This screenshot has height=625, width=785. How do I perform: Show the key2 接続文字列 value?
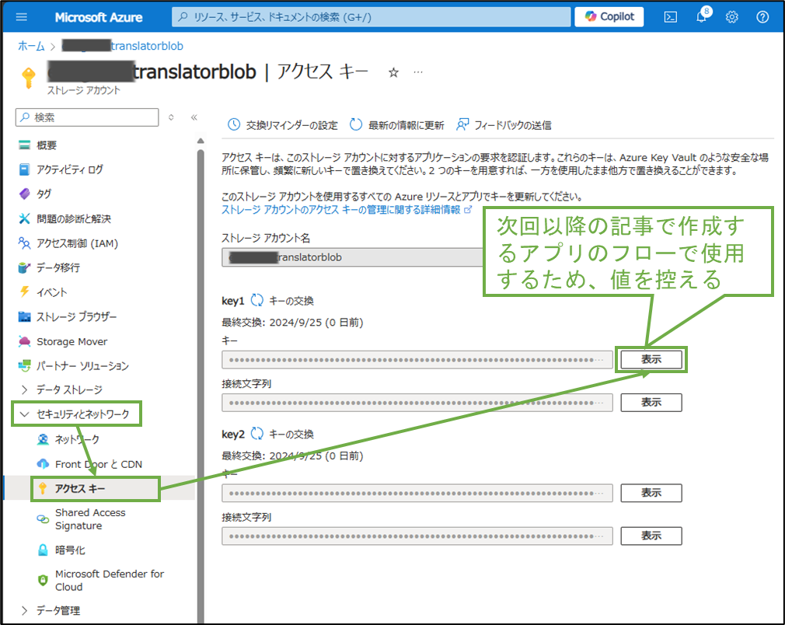[x=651, y=536]
